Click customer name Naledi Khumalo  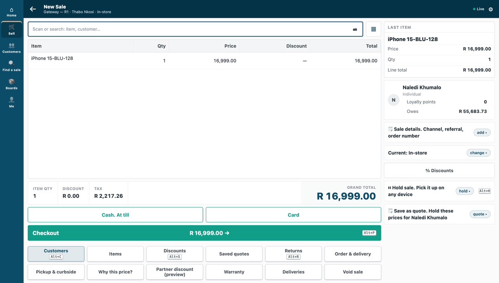[422, 87]
